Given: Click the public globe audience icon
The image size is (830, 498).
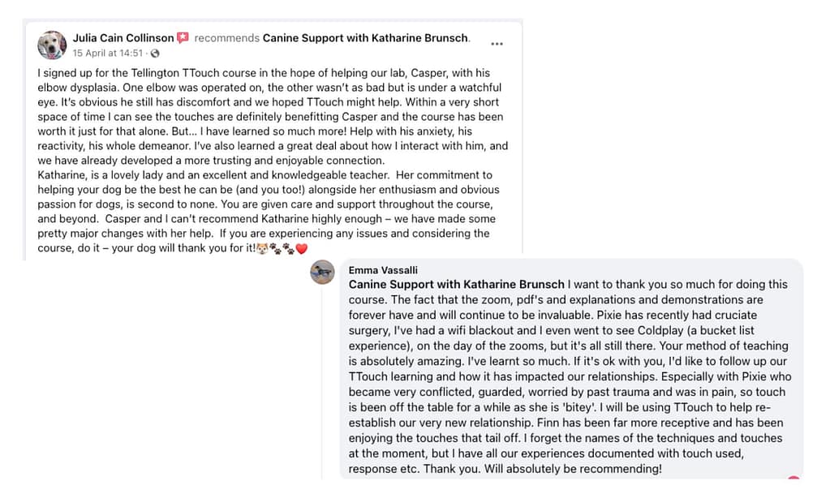Looking at the screenshot, I should (x=155, y=54).
